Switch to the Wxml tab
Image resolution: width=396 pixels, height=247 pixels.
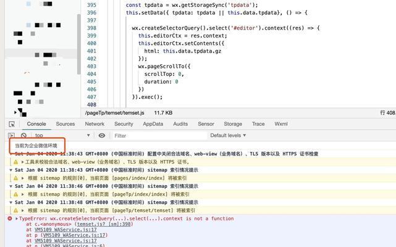tap(281, 124)
